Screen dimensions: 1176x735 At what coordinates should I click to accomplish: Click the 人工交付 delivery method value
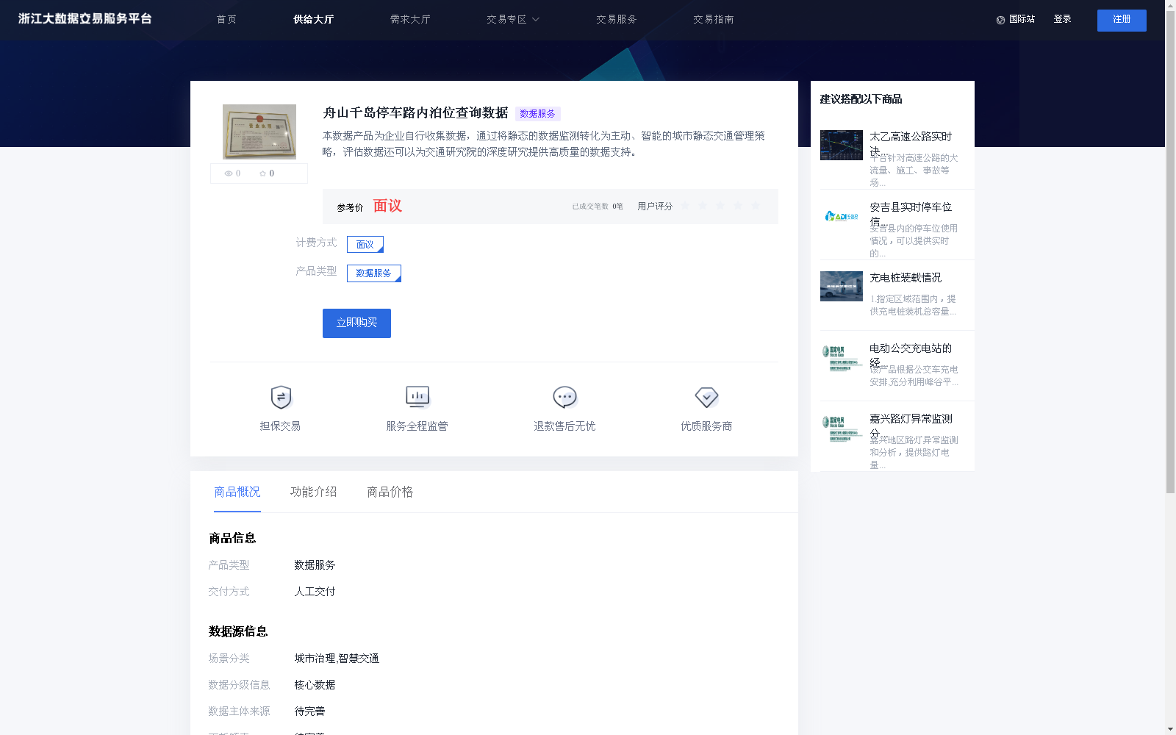point(315,592)
